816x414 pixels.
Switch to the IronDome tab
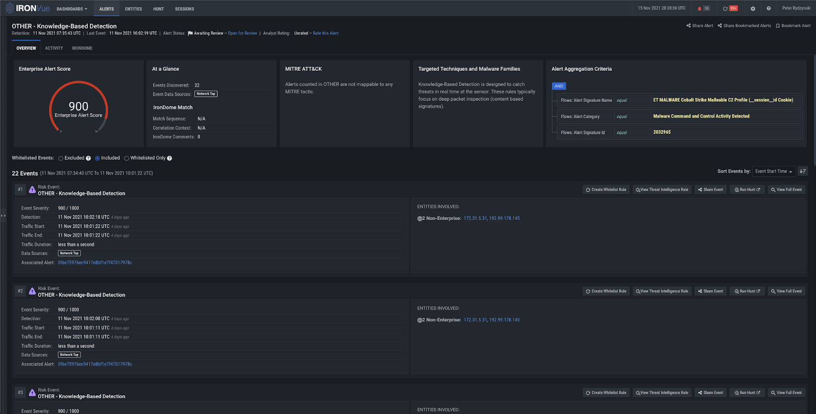82,48
